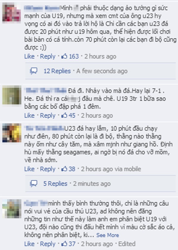Like the comment posted via mobile
Screen dimensions: 178x250
point(29,169)
